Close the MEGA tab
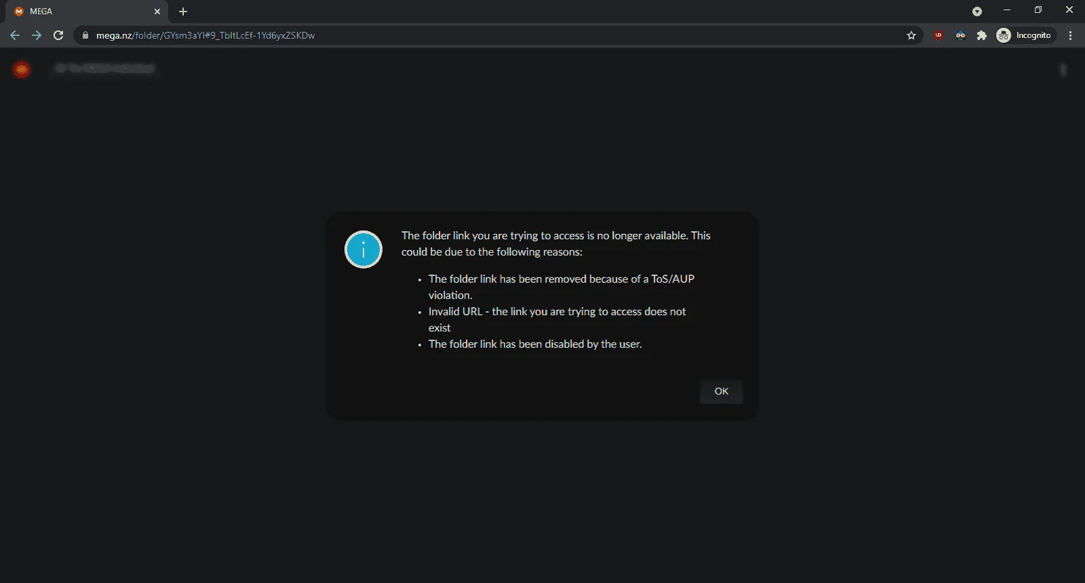This screenshot has width=1085, height=583. click(157, 12)
